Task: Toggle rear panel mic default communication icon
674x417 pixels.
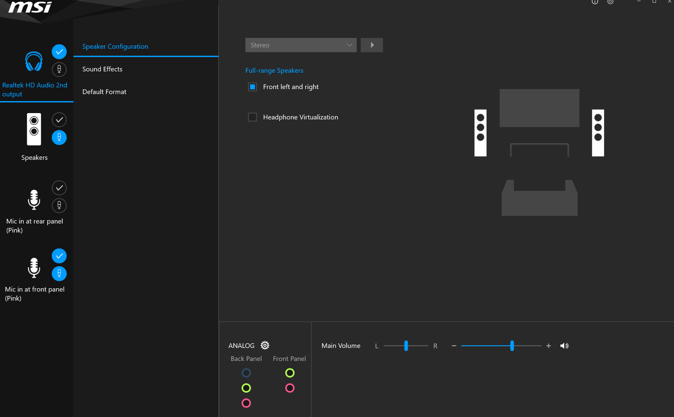Action: [x=59, y=205]
